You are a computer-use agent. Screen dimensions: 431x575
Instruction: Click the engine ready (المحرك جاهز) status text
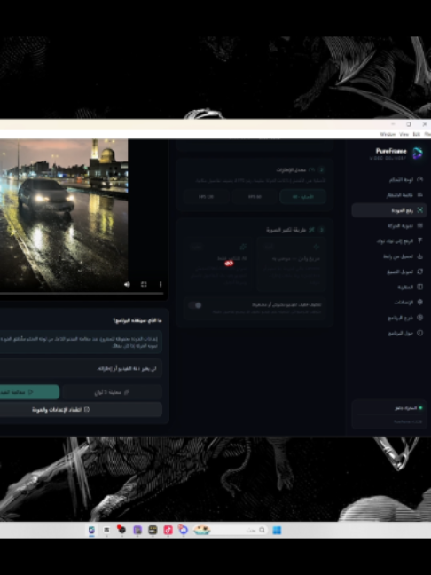click(x=405, y=408)
